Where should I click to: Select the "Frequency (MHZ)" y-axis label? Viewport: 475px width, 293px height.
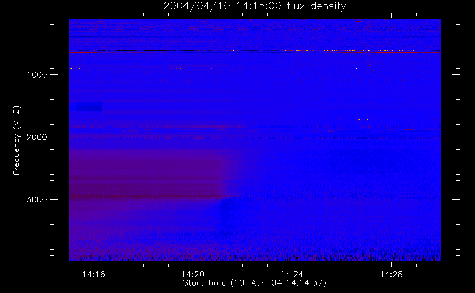click(x=17, y=141)
